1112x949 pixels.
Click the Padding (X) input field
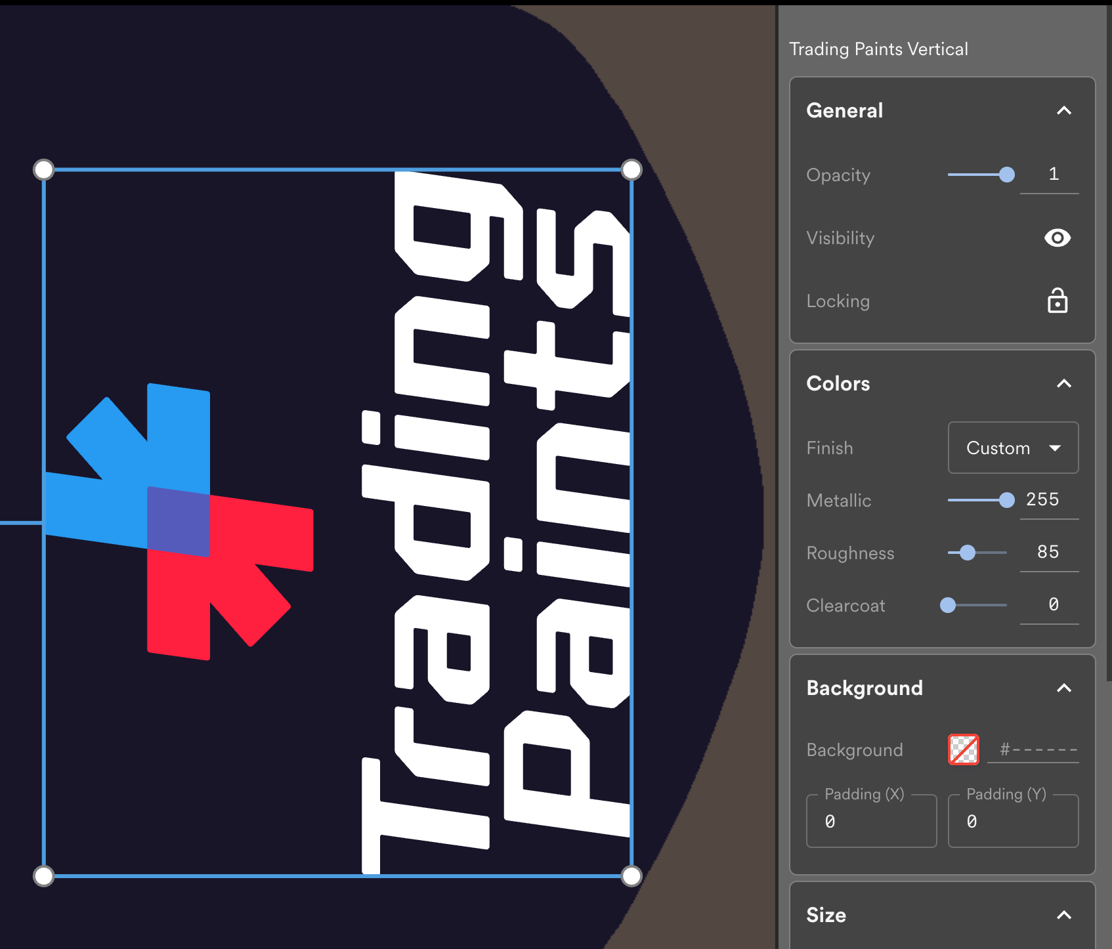[871, 821]
